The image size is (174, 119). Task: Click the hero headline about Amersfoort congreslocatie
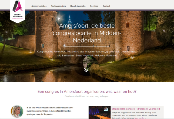tap(87, 33)
